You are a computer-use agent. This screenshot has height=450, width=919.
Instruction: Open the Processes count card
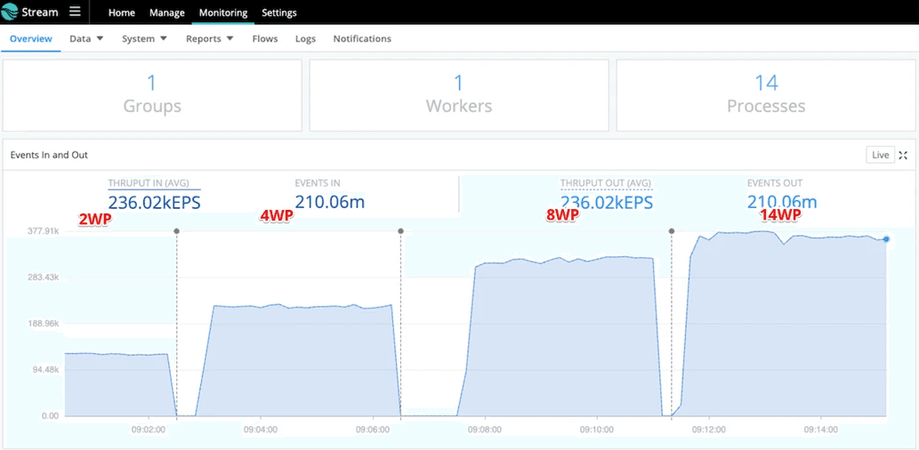[x=766, y=94]
